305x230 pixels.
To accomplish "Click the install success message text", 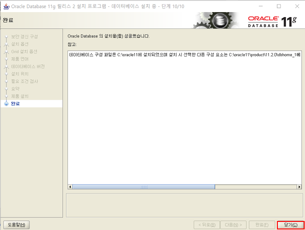I will 108,36.
